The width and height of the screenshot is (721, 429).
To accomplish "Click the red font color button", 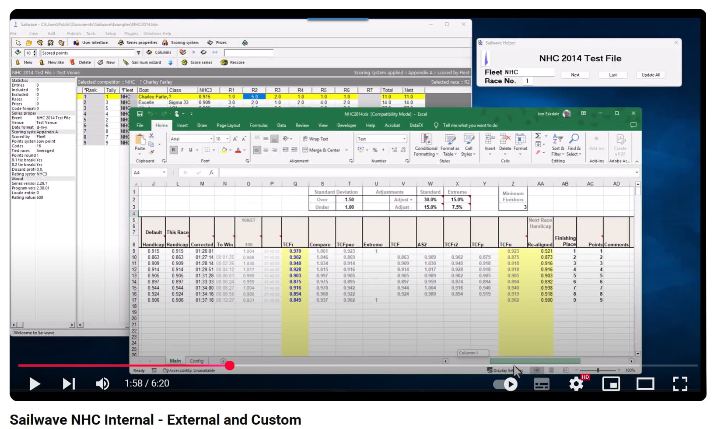I will coord(238,150).
